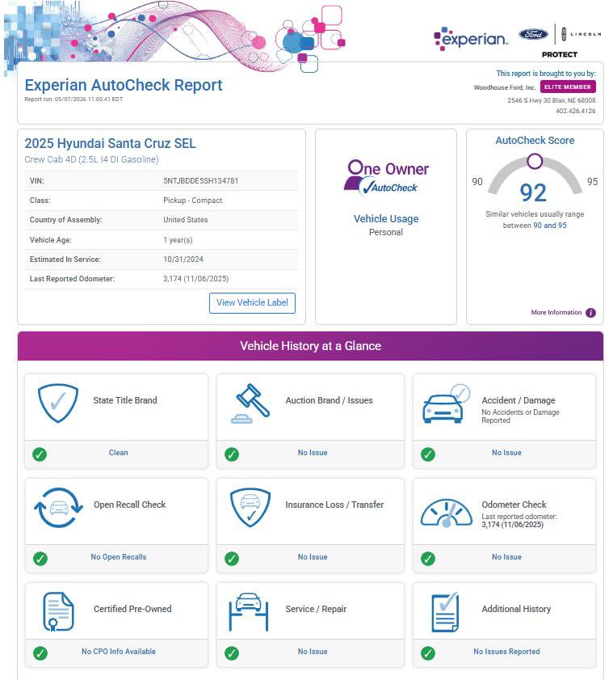
Task: Click the Pickup - Compact class value
Action: [193, 201]
